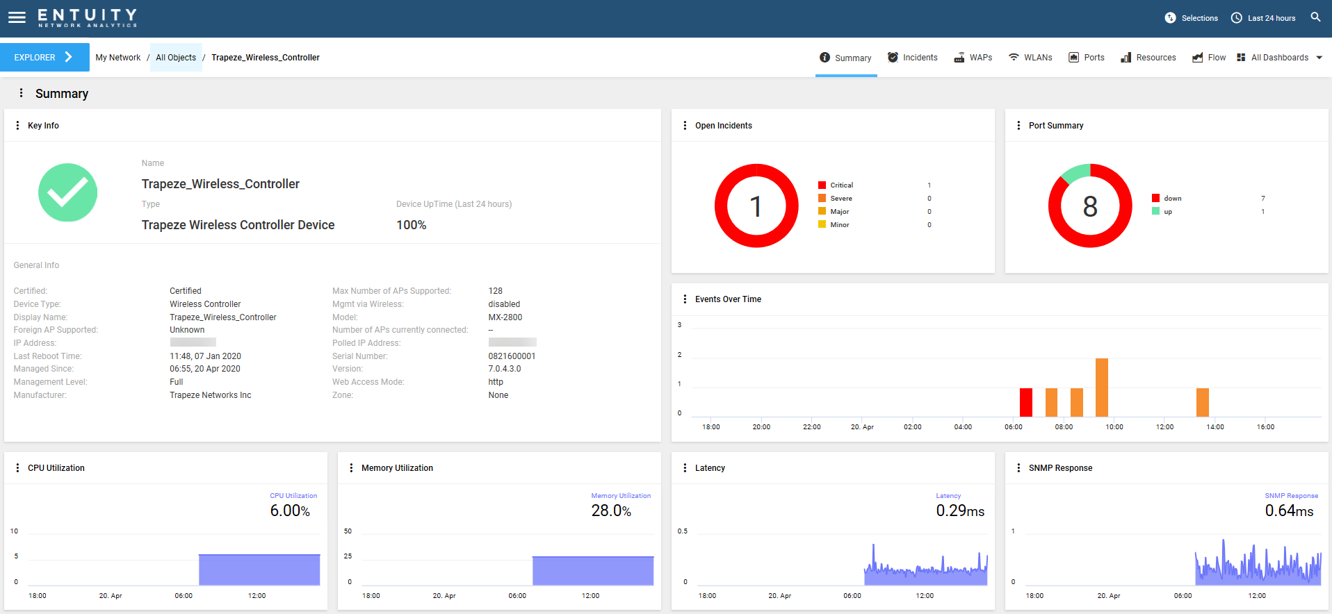Click the Open Incidents donut chart
Screen dimensions: 1332x614
pos(756,206)
